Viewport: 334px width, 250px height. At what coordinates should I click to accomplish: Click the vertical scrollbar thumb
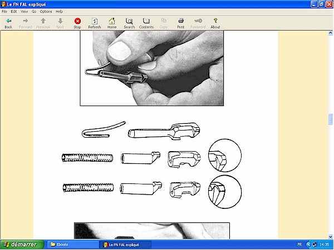point(330,119)
